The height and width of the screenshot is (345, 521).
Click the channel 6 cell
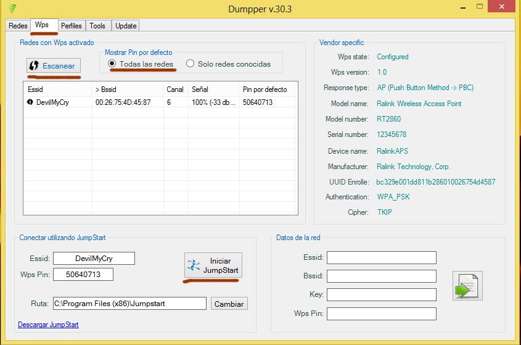[x=169, y=102]
